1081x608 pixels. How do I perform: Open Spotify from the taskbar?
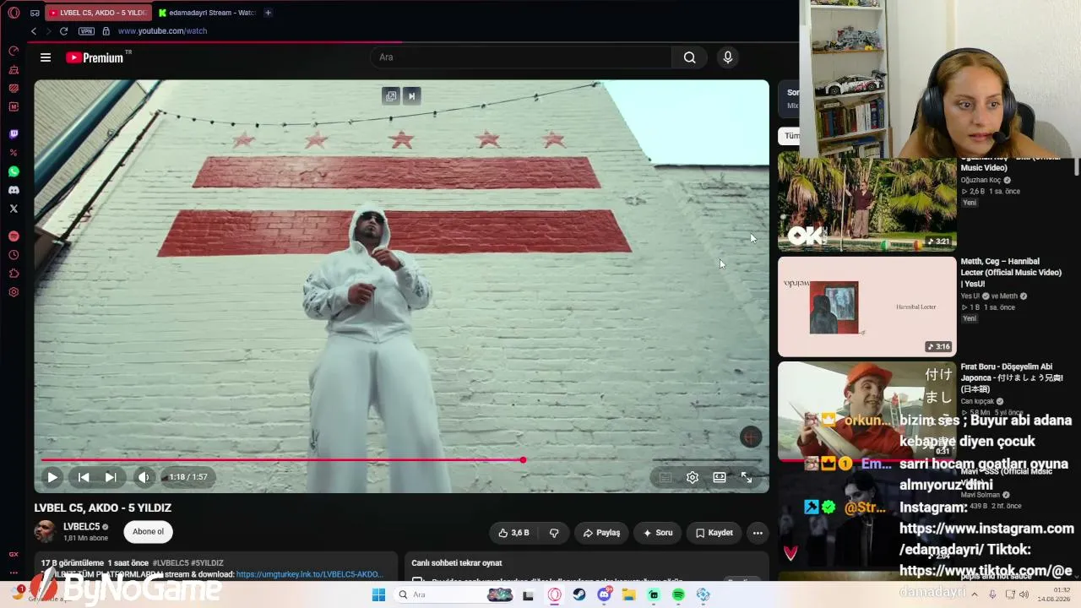(678, 594)
